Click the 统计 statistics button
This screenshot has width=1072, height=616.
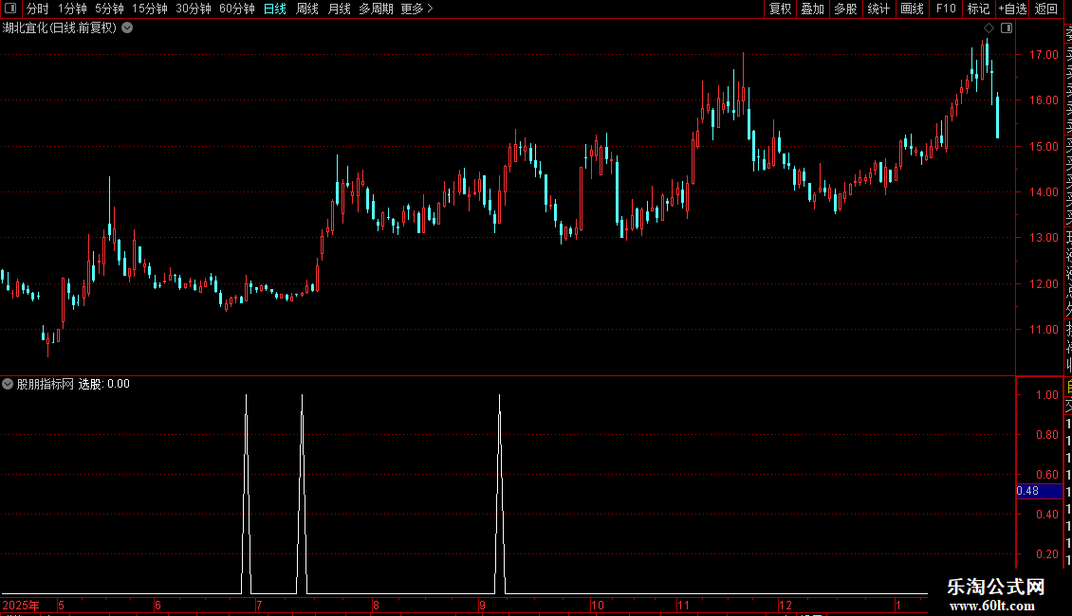(x=878, y=9)
